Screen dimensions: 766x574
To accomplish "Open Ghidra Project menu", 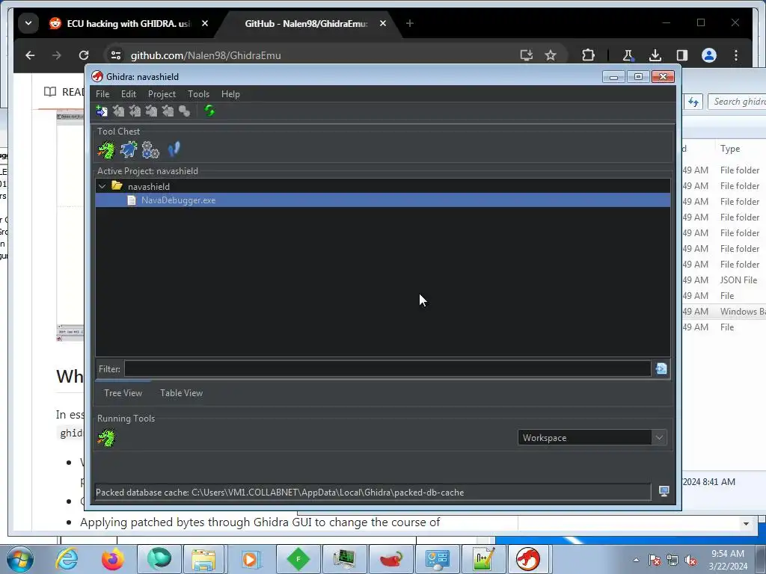I will click(x=162, y=93).
